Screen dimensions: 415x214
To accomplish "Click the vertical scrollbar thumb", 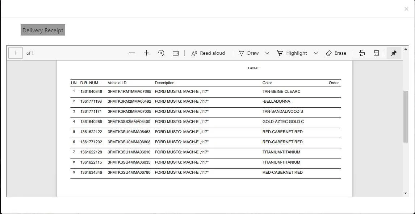I will 406,117.
